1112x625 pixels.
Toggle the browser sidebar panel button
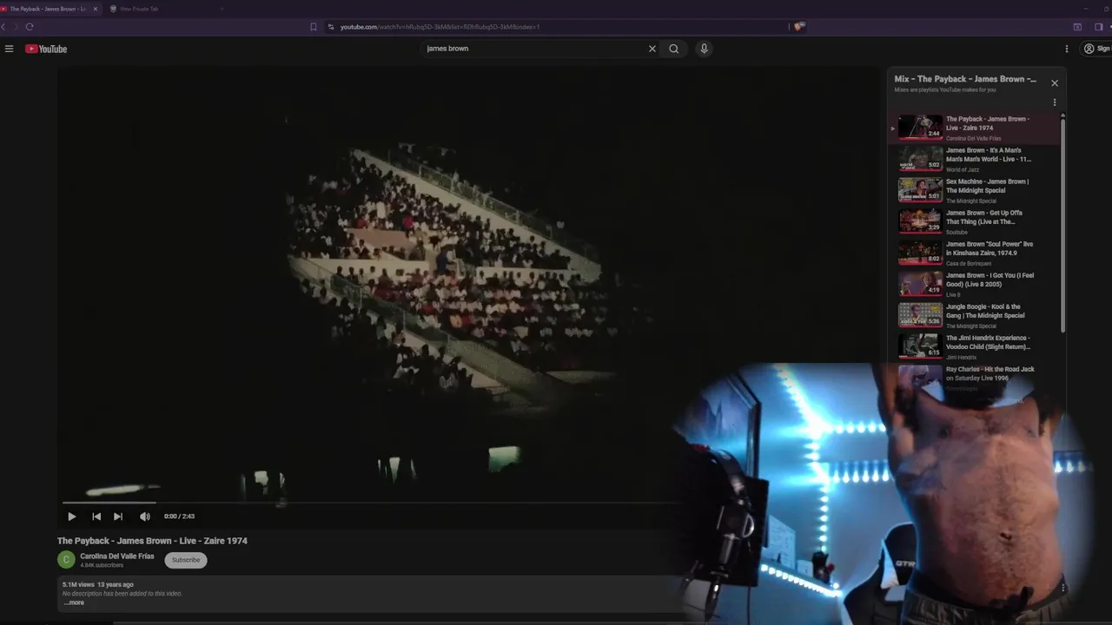(1098, 27)
